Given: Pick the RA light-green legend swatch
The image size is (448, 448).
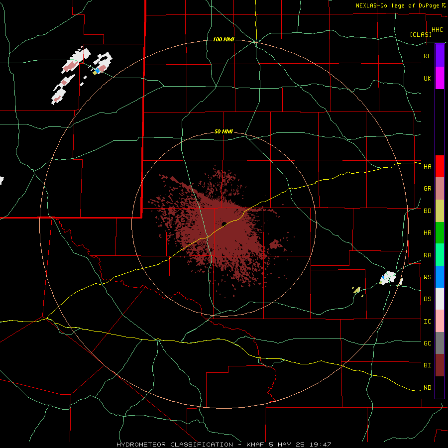Looking at the screenshot, I should pos(440,255).
